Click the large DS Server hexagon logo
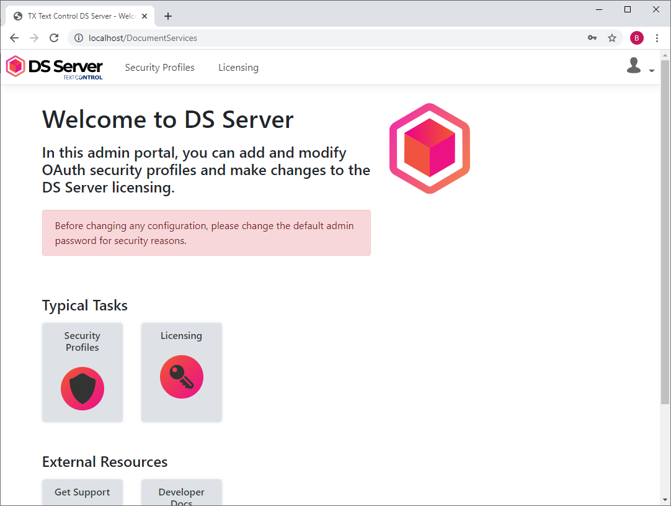 [x=430, y=148]
